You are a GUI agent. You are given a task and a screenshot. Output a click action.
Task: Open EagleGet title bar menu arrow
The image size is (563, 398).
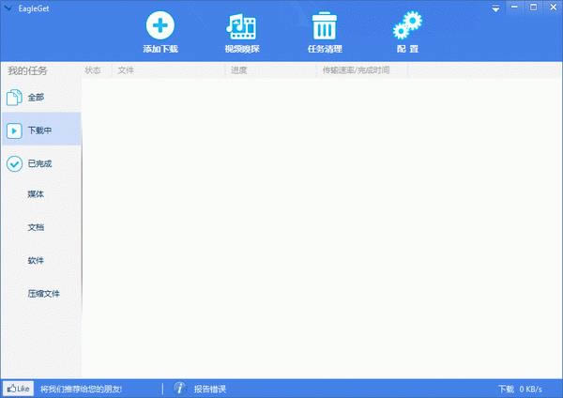coord(8,7)
